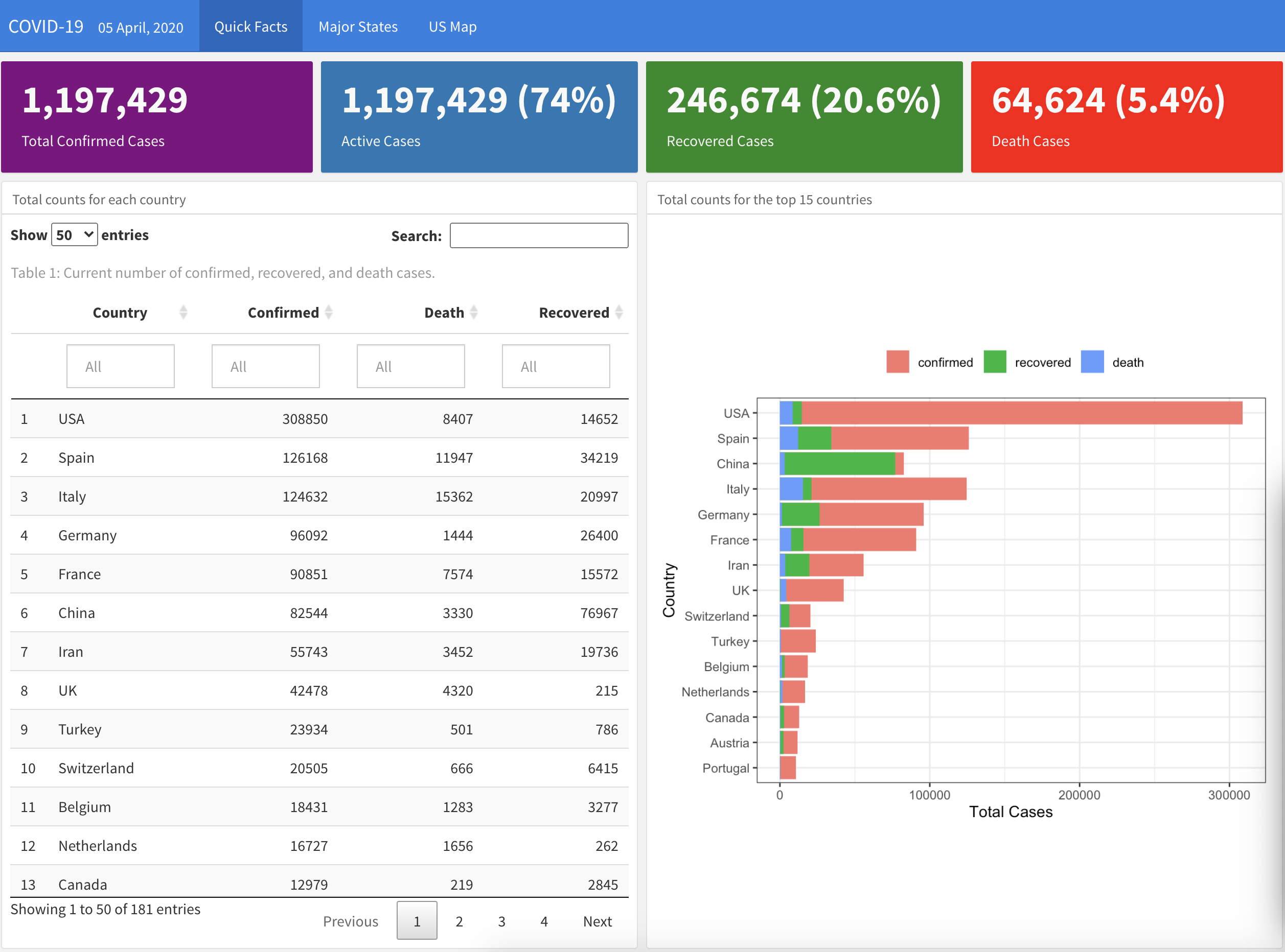This screenshot has width=1285, height=952.
Task: Click the Recovered column filter field
Action: (556, 367)
